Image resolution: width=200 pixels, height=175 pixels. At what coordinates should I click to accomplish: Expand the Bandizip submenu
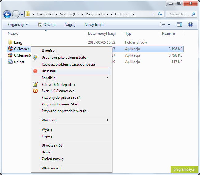pyautogui.click(x=71, y=78)
